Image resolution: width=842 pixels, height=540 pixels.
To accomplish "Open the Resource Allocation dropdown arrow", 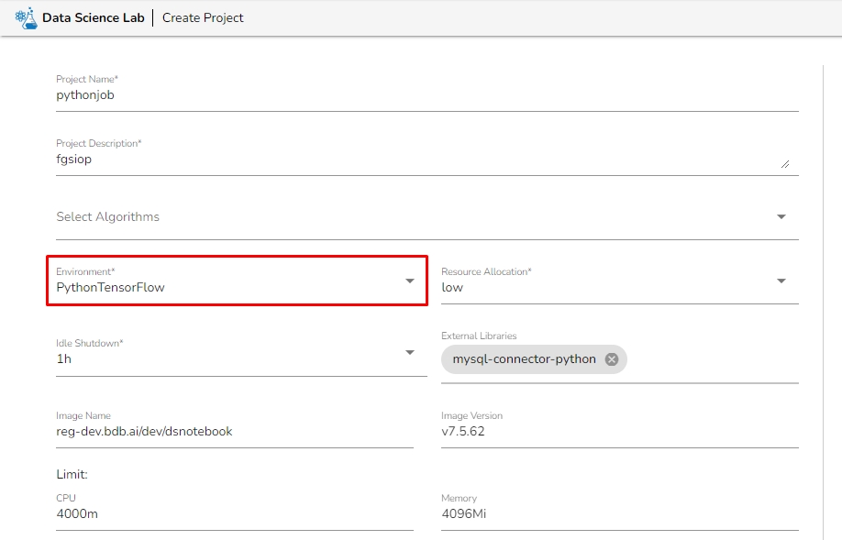I will [x=781, y=281].
